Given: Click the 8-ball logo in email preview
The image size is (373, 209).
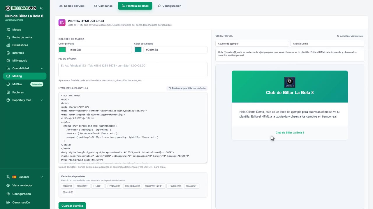Looking at the screenshot, I should [290, 82].
